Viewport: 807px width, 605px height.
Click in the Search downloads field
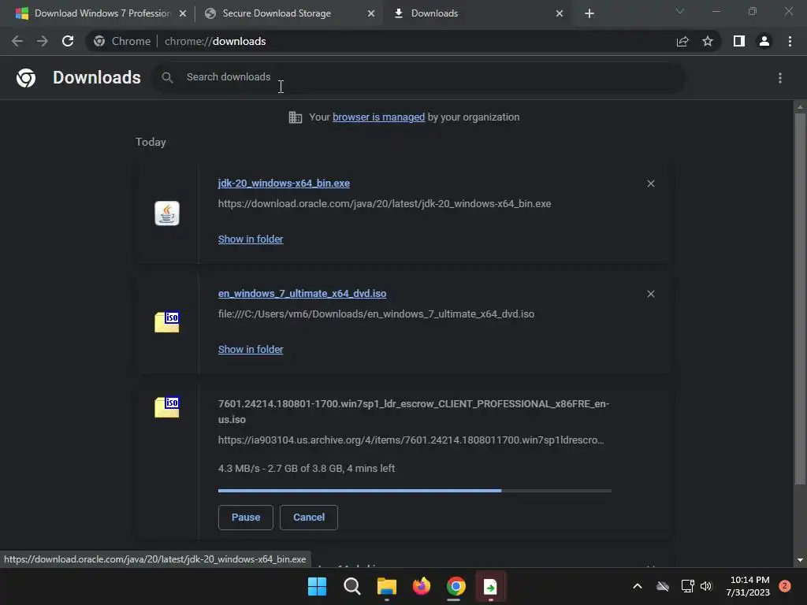[419, 78]
